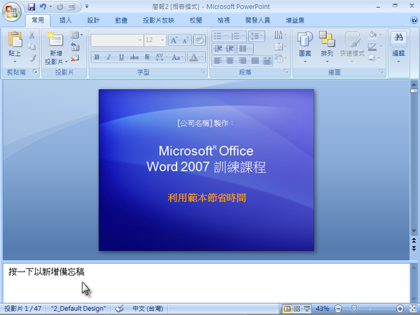Switch to Normal view in status bar
This screenshot has width=420, height=315.
[287, 309]
